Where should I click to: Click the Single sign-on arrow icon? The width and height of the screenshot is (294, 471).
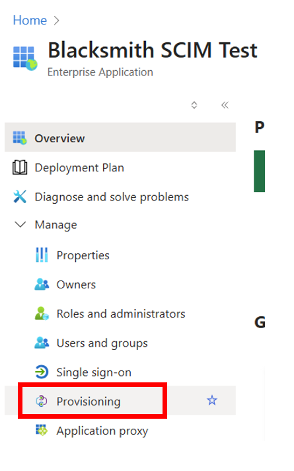click(x=42, y=372)
